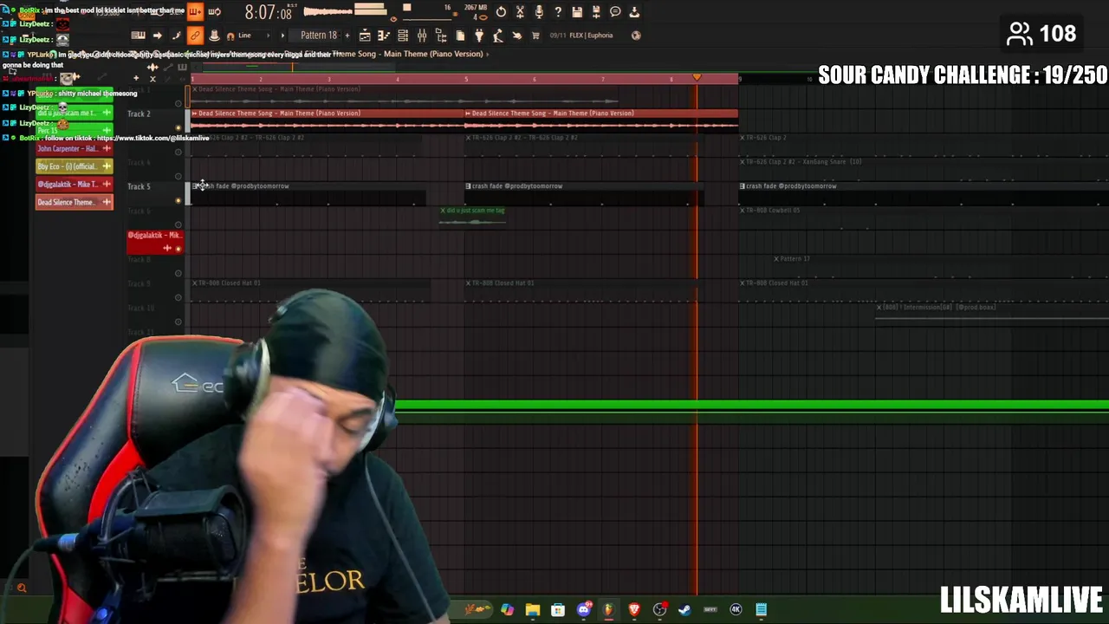This screenshot has width=1109, height=624.
Task: Open Steam from the taskbar
Action: [684, 609]
